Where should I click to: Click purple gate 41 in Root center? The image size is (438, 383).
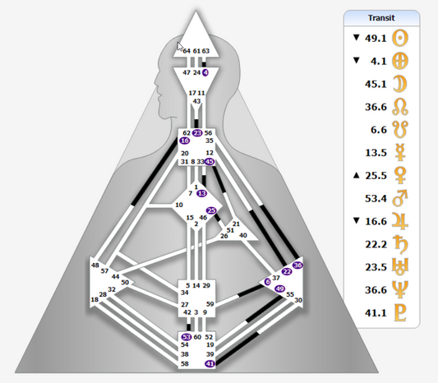click(x=210, y=364)
